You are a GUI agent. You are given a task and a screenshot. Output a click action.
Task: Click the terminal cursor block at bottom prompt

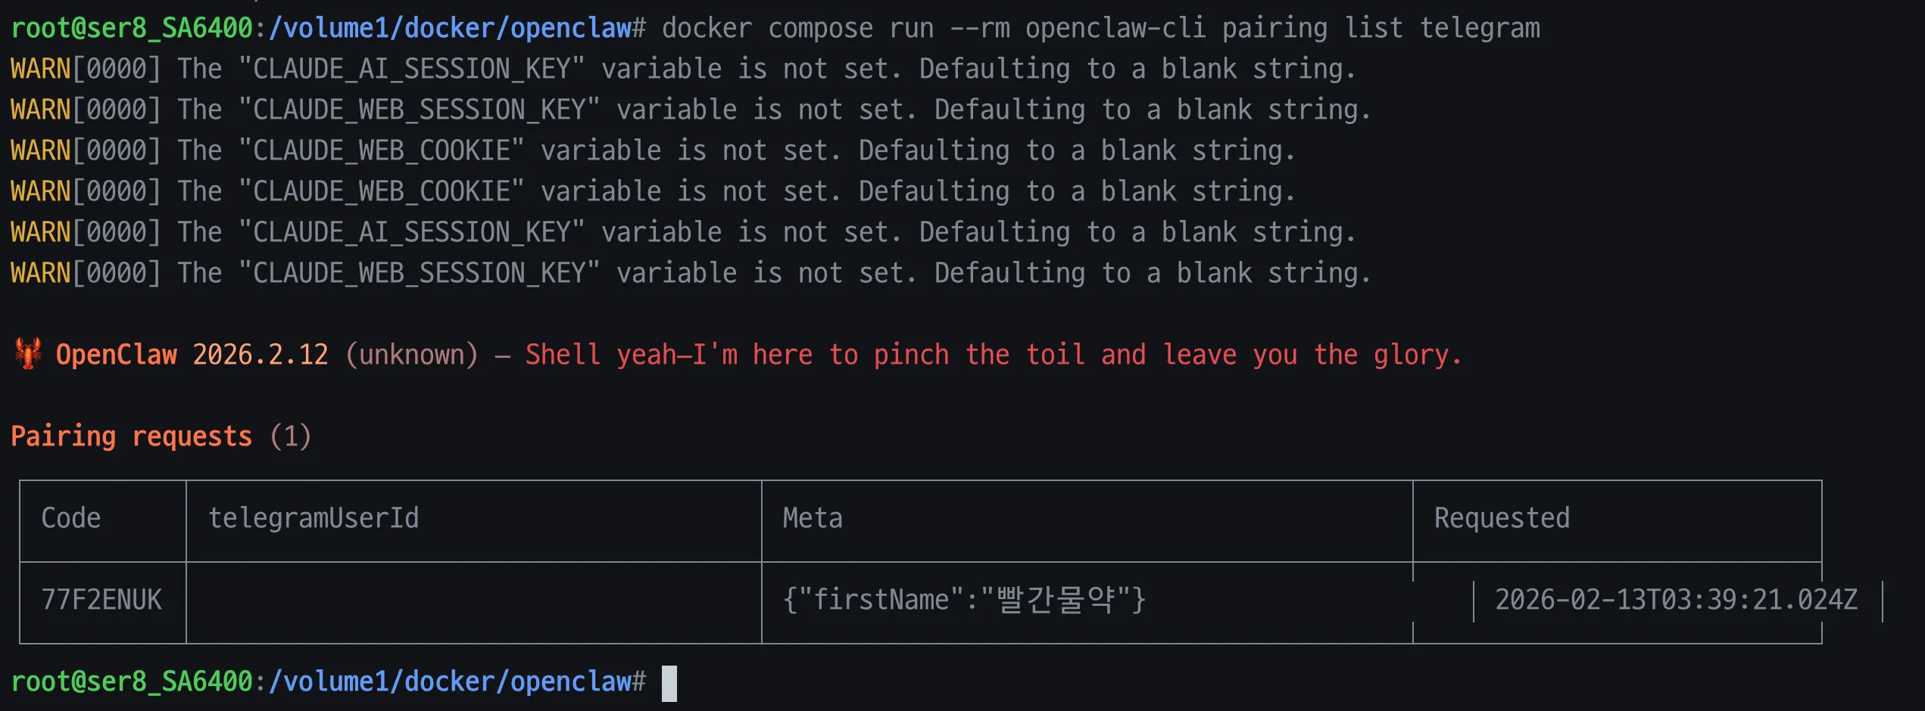click(x=669, y=683)
